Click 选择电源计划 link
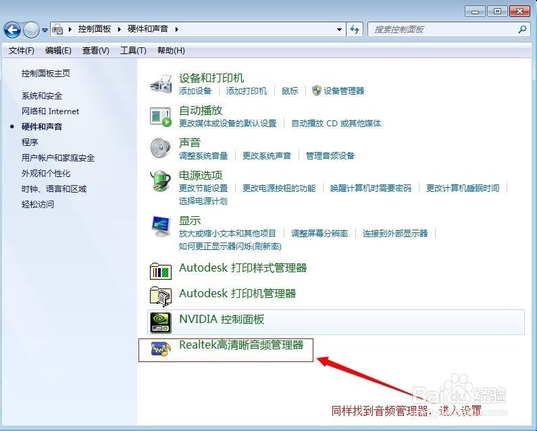537x431 pixels. [203, 201]
